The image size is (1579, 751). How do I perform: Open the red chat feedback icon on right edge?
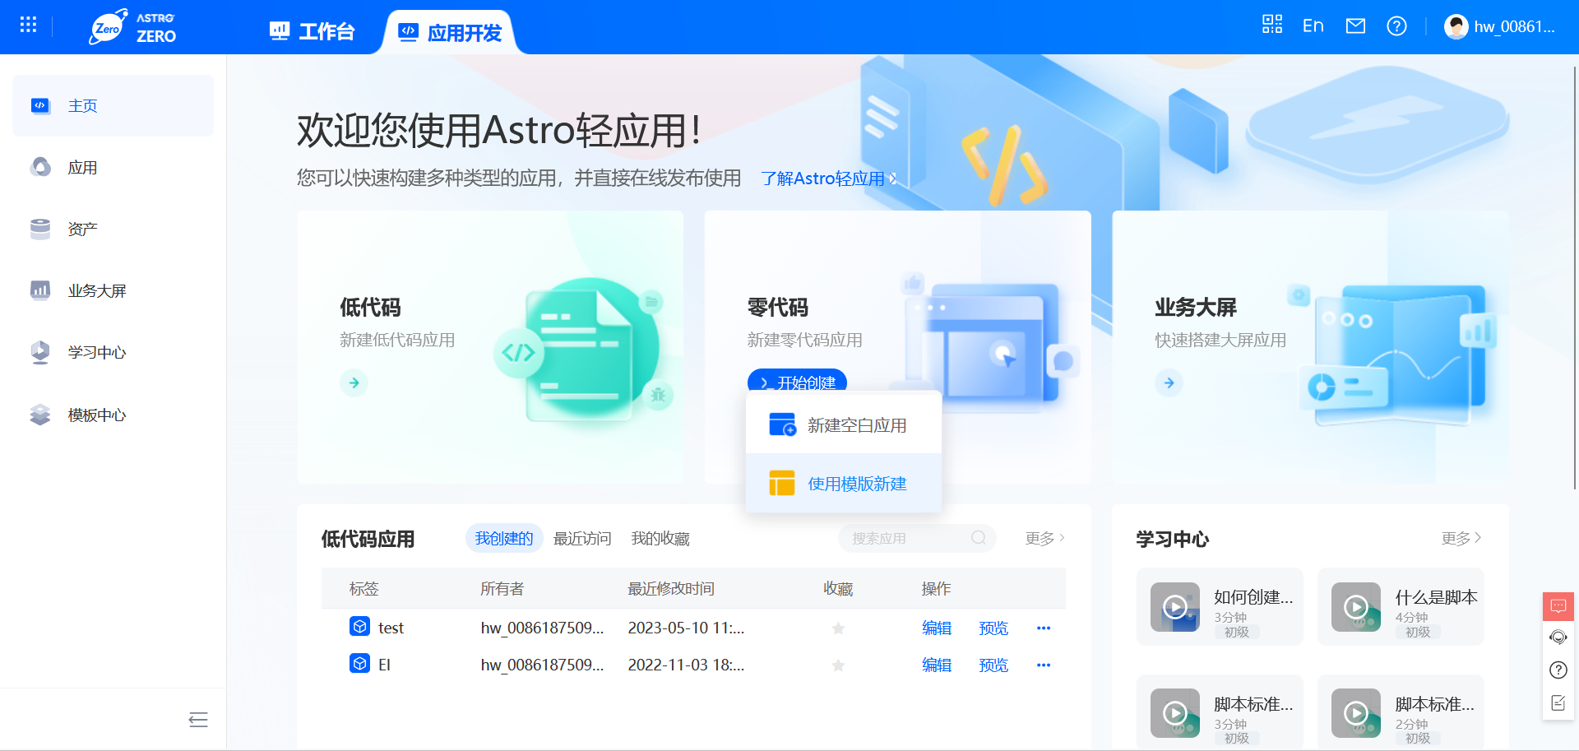1557,606
